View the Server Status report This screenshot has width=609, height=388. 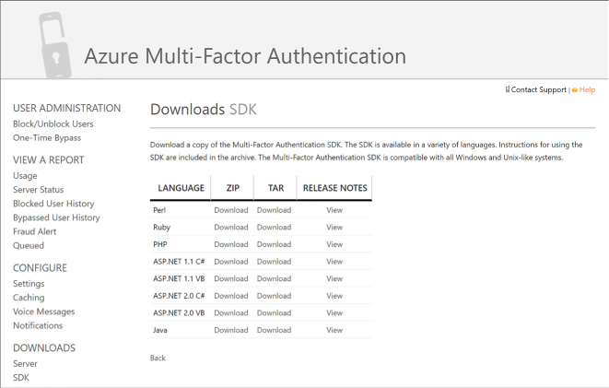click(38, 190)
